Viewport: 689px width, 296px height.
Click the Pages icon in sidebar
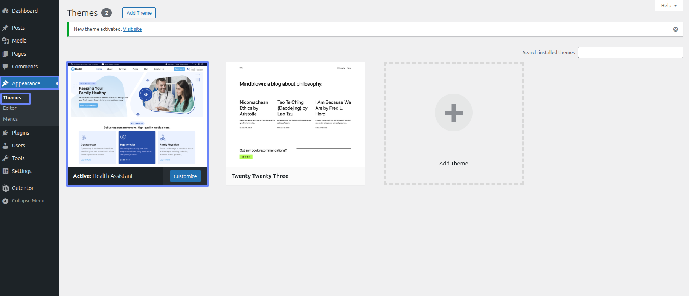coord(5,54)
